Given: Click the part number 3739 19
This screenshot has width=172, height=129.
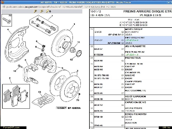Looking at the screenshot, I should [x=98, y=117].
